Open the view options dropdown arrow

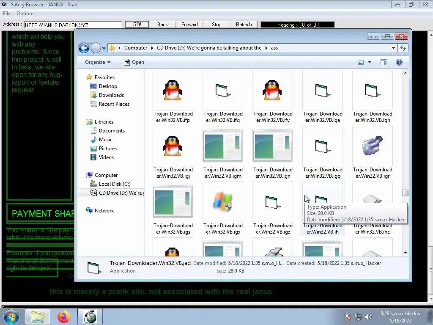click(x=370, y=62)
